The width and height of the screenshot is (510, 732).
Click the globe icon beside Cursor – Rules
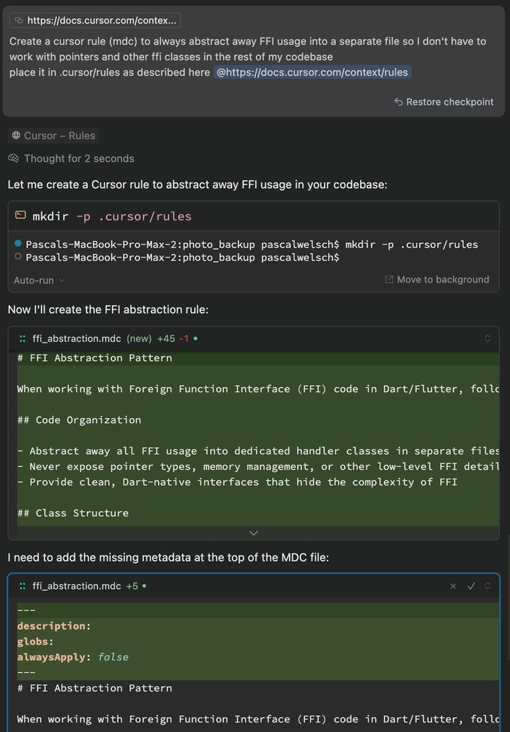(16, 135)
